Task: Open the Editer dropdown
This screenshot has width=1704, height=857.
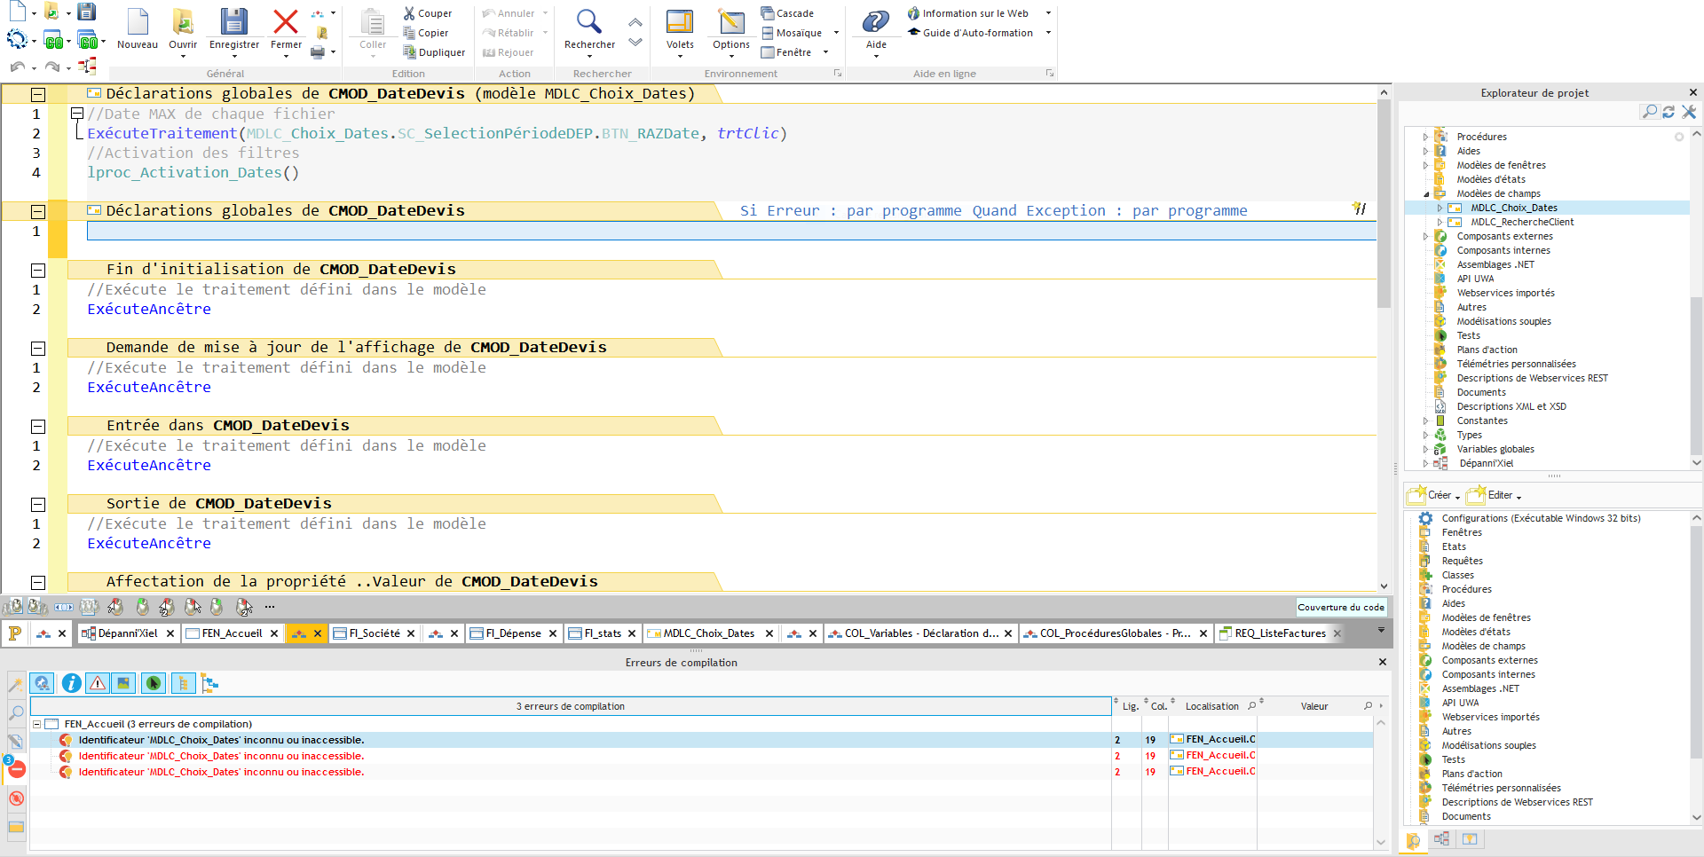Action: click(x=1494, y=495)
